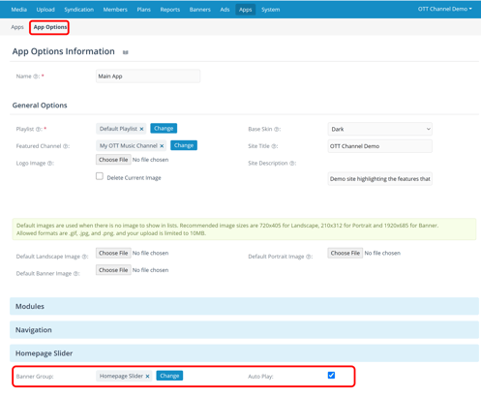Change the Default Playlist selection
Viewport: 481px width, 396px height.
pos(164,129)
